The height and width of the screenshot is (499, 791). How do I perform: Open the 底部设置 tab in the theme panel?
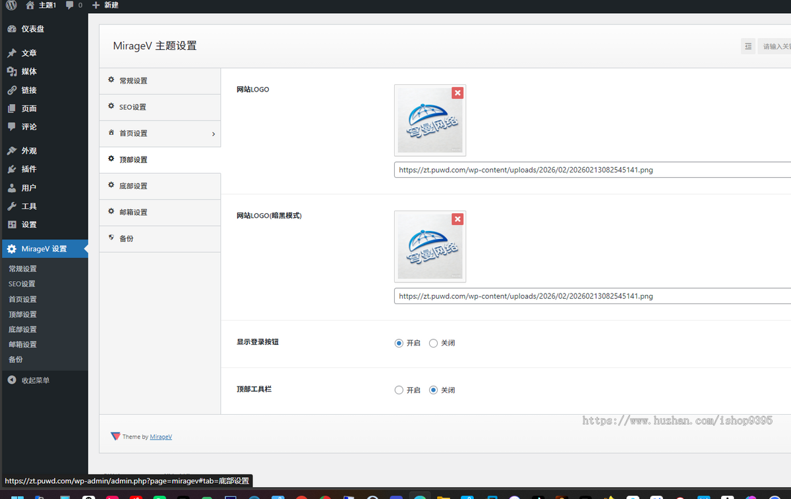(x=160, y=186)
